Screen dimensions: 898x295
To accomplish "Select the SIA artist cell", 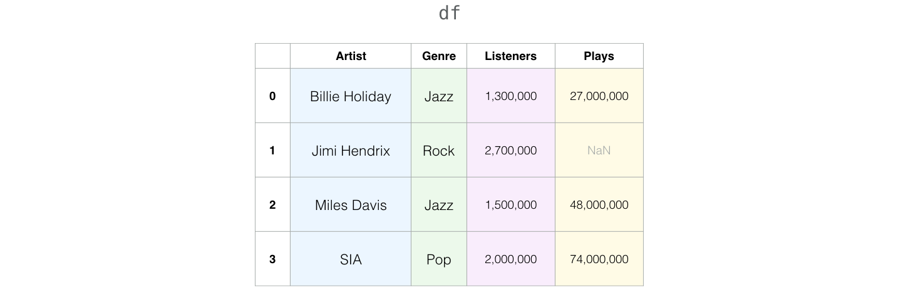I will point(351,259).
